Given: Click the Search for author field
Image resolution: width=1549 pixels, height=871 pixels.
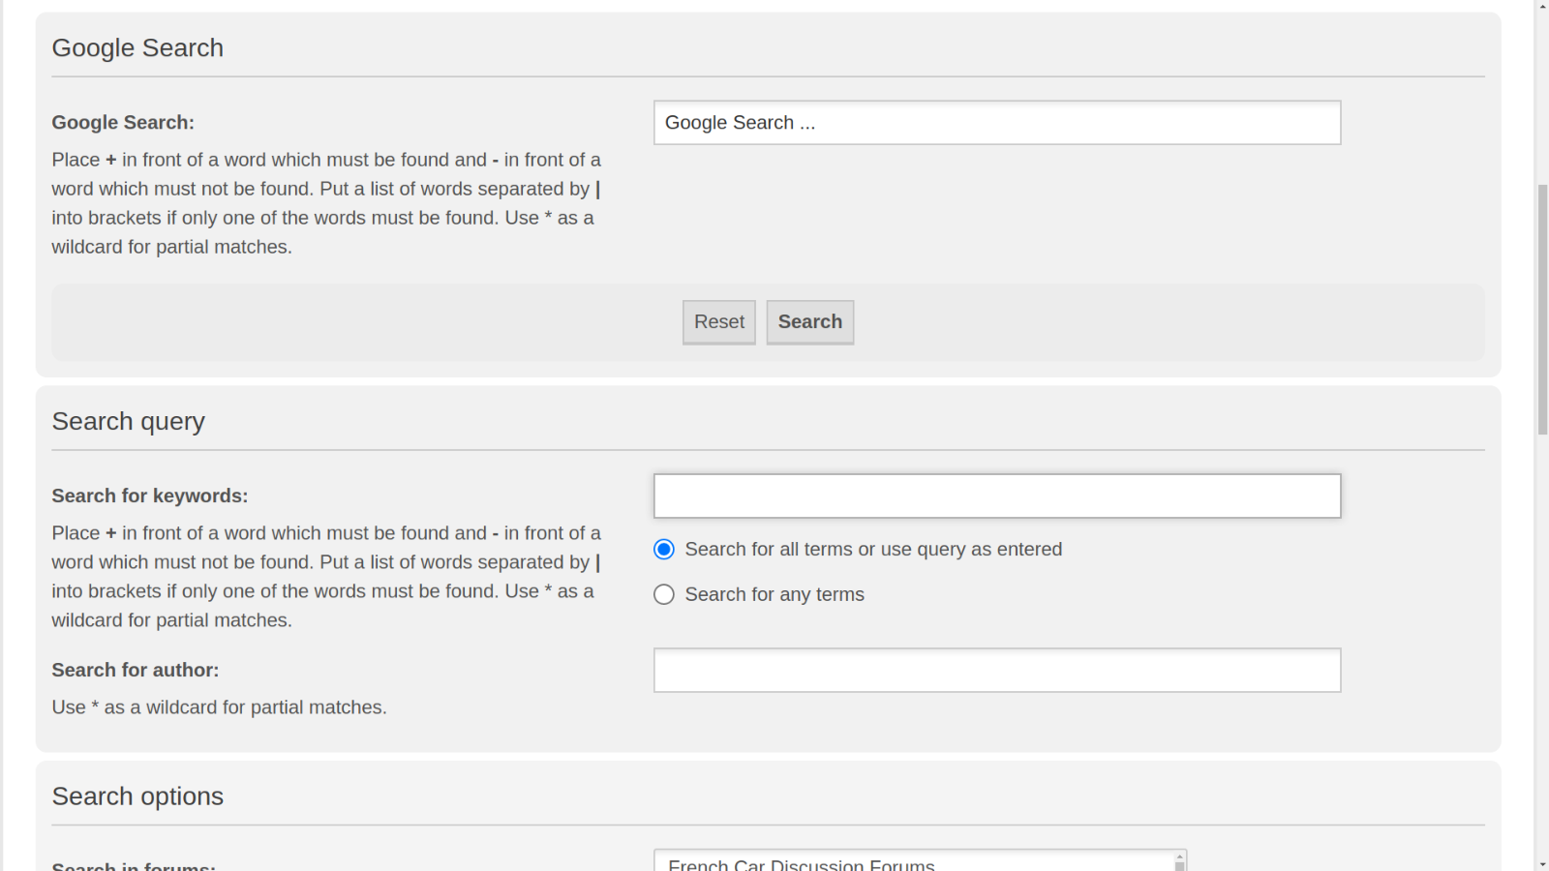Looking at the screenshot, I should point(997,671).
